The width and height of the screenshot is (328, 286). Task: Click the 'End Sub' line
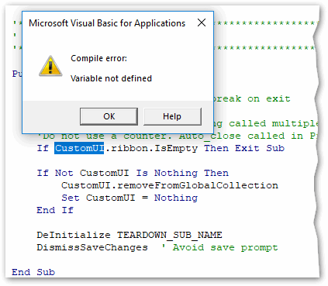tap(33, 272)
